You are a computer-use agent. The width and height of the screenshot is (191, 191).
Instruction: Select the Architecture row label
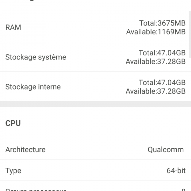tap(25, 150)
